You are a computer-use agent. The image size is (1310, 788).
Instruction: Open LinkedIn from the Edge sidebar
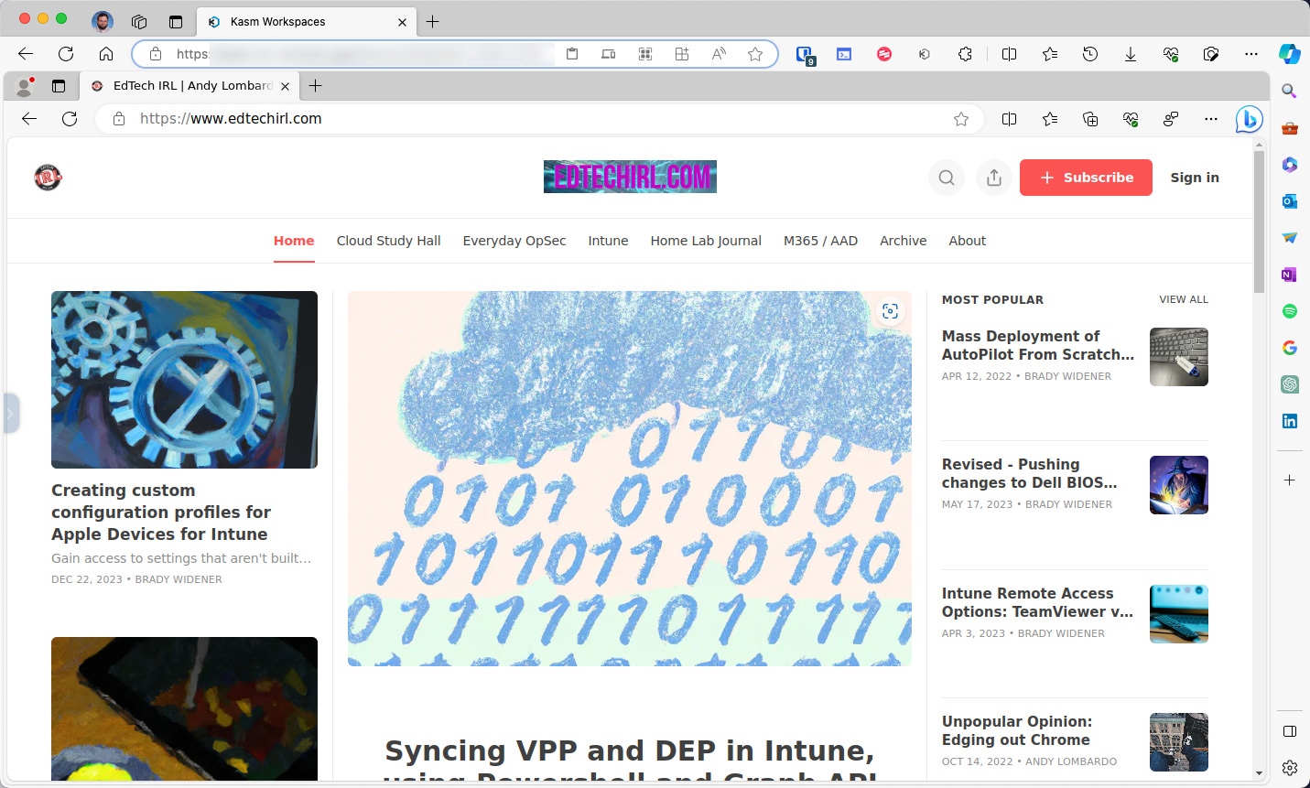1290,421
